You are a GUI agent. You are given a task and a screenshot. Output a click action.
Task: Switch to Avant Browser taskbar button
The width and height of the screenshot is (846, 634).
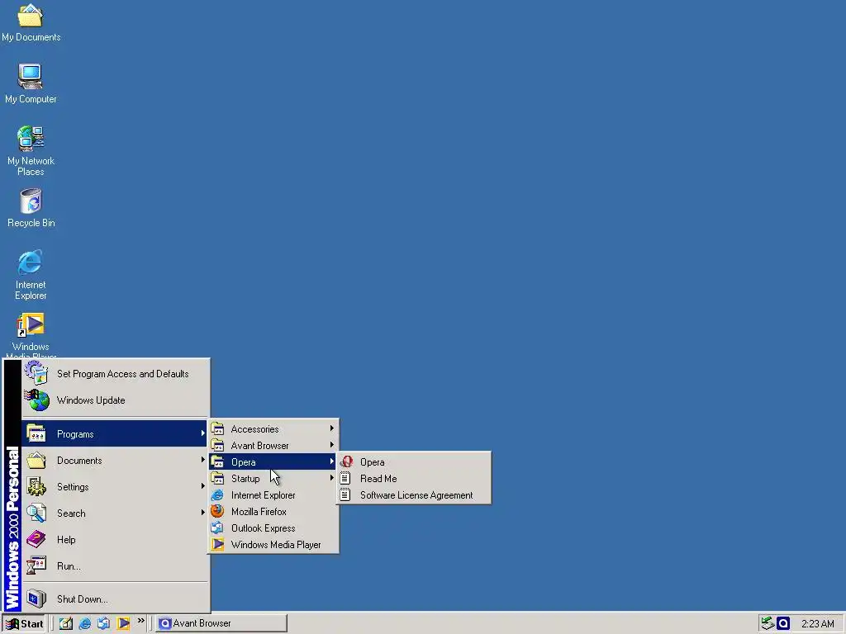pos(221,623)
